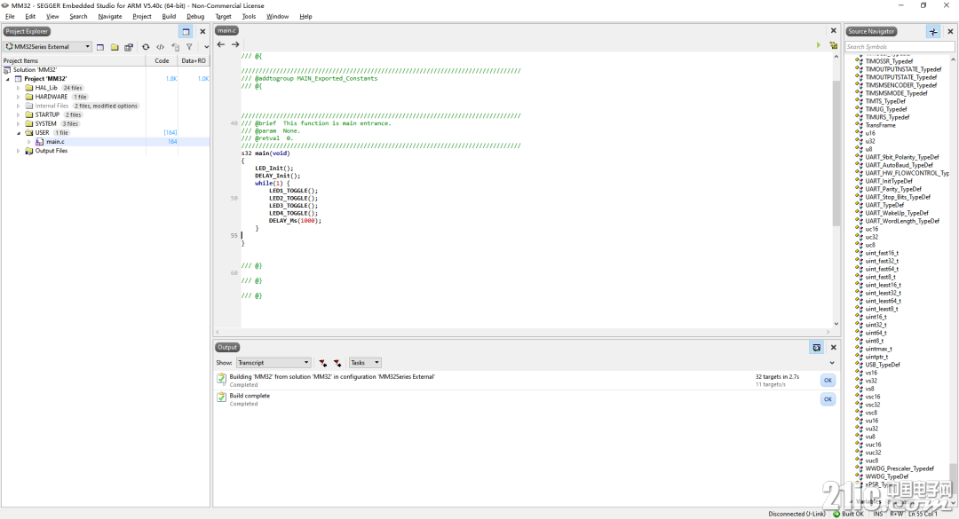Select WWDG_Prescaler_Typedef in Source Navigator

[899, 468]
